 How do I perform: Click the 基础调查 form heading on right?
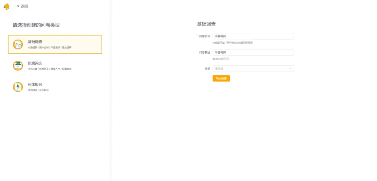click(x=206, y=24)
